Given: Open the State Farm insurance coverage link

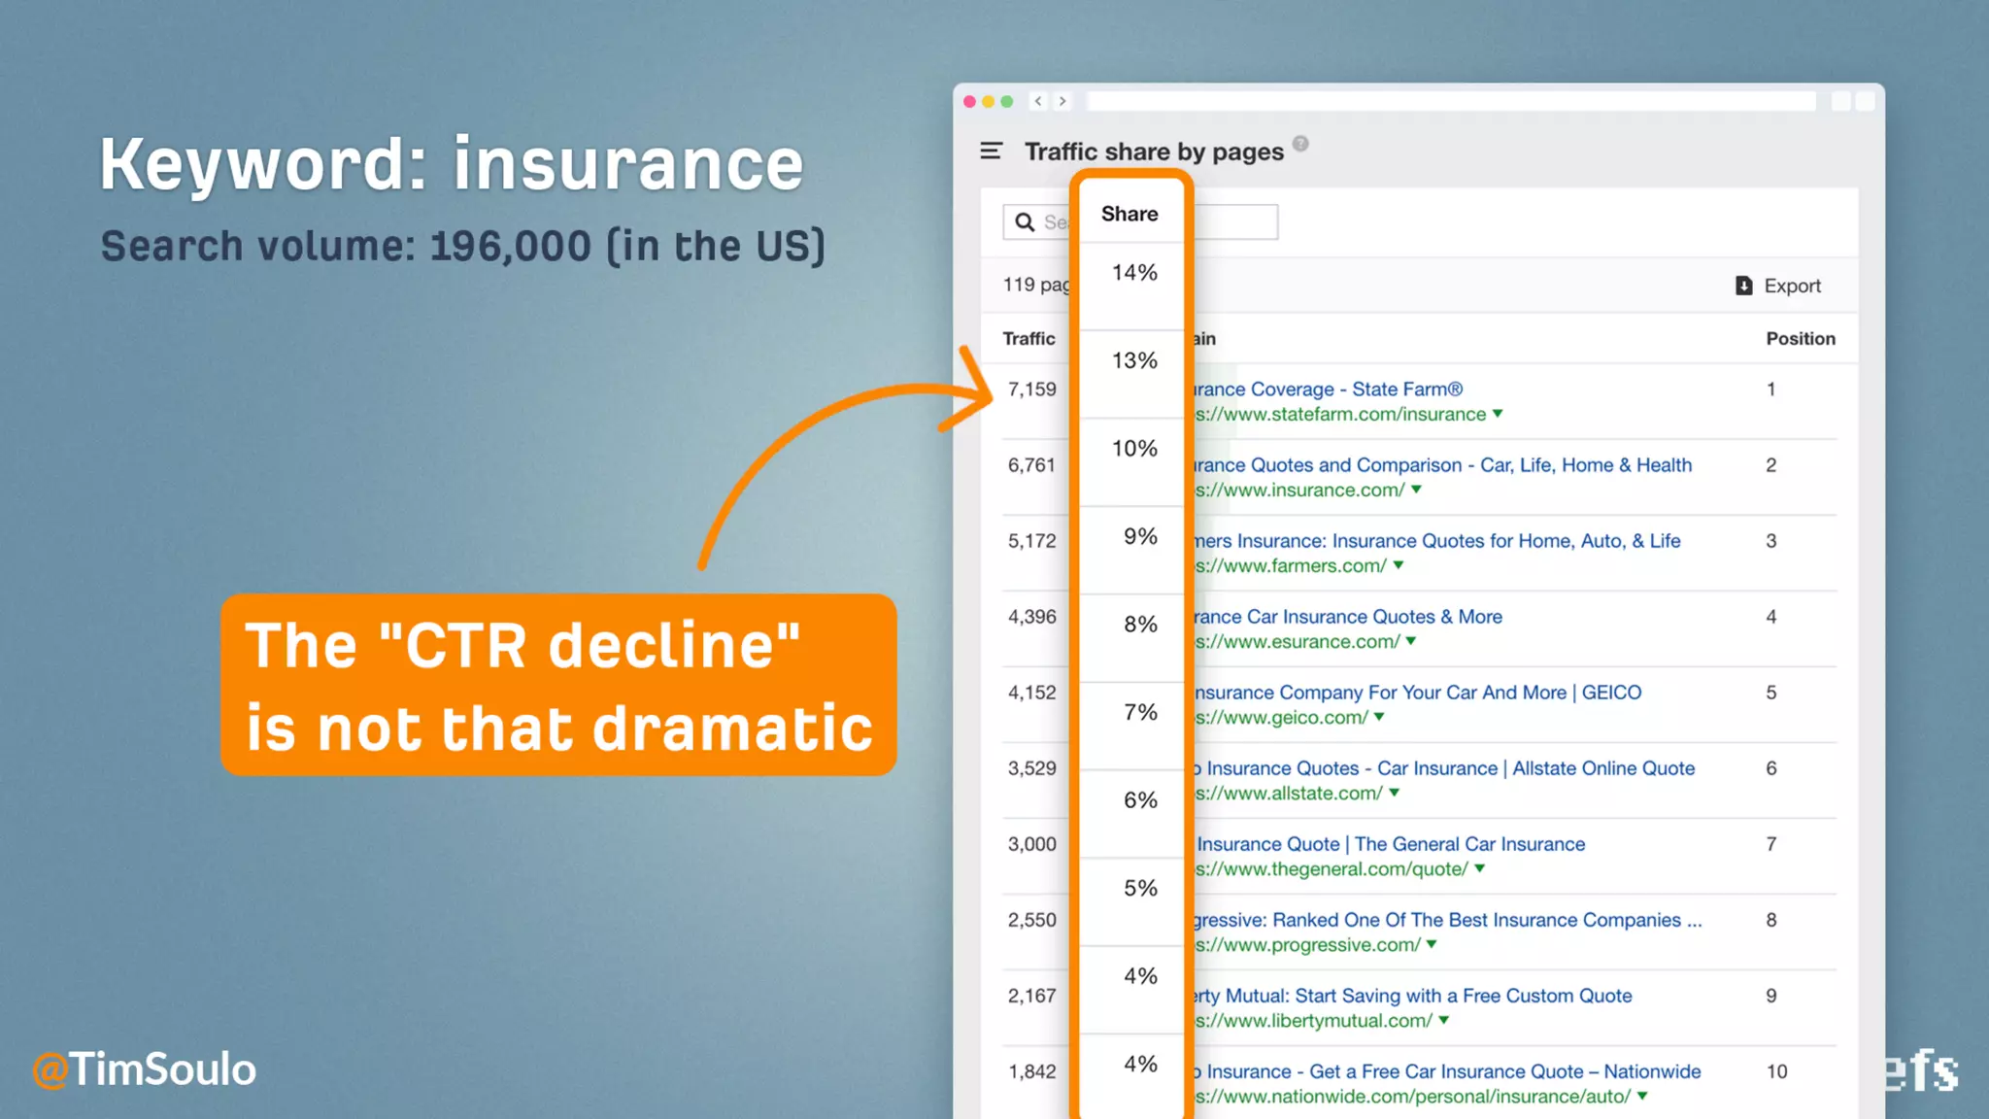Looking at the screenshot, I should (x=1327, y=389).
